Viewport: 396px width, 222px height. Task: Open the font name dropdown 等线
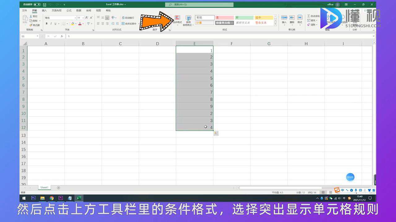pyautogui.click(x=75, y=18)
